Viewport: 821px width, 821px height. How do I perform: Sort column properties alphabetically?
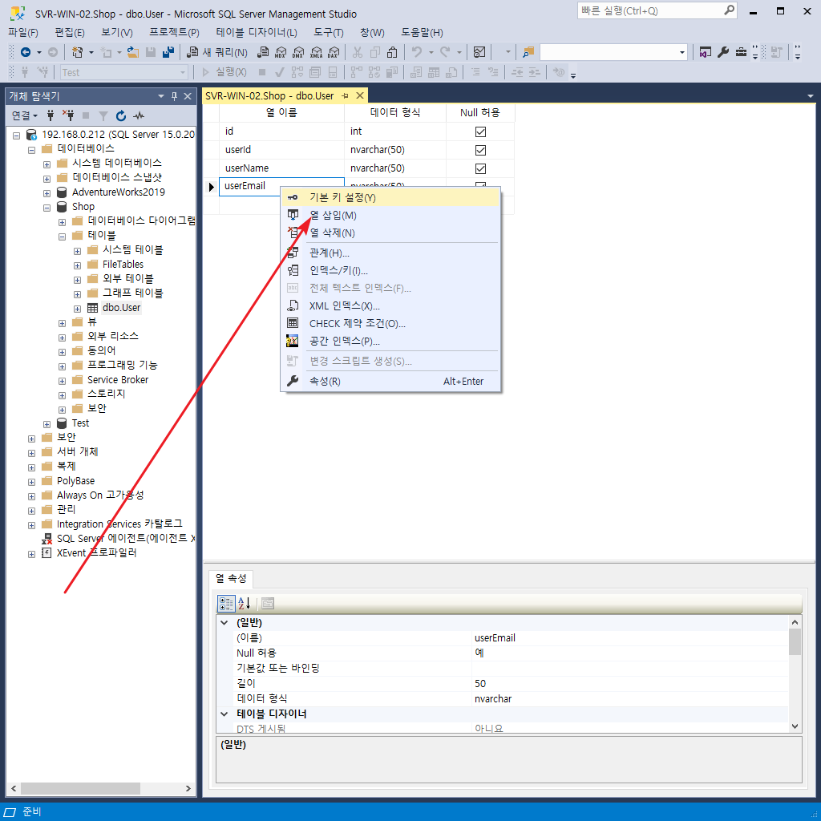(x=245, y=603)
